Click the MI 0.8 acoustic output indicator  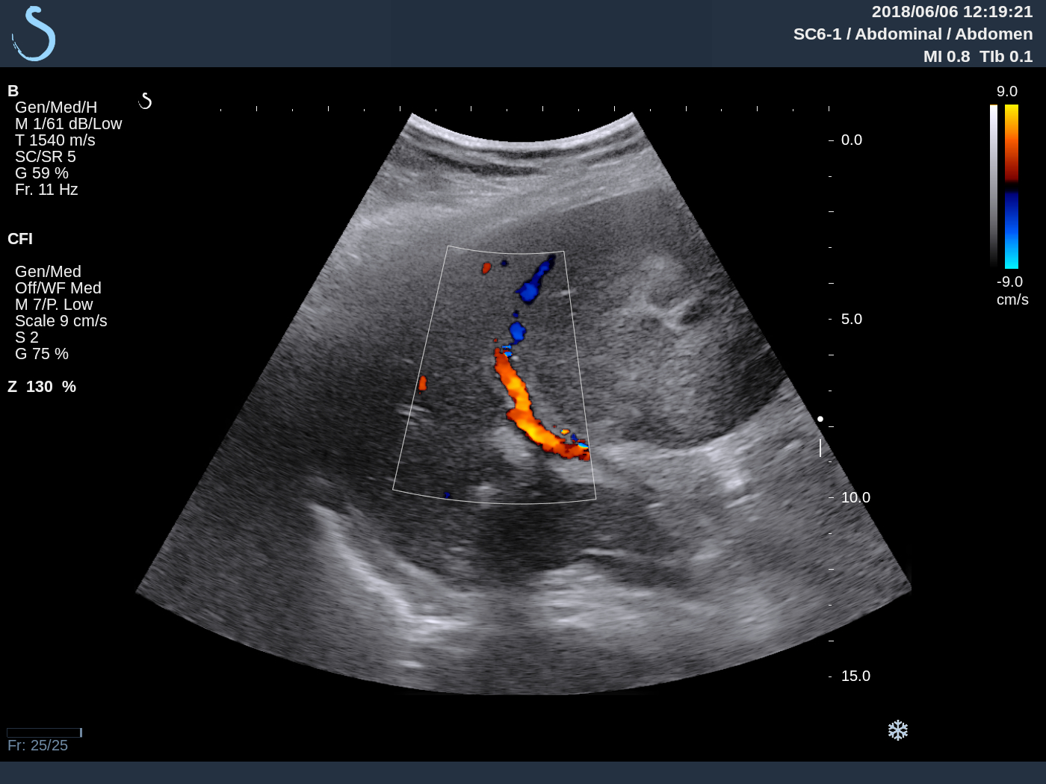pos(947,56)
